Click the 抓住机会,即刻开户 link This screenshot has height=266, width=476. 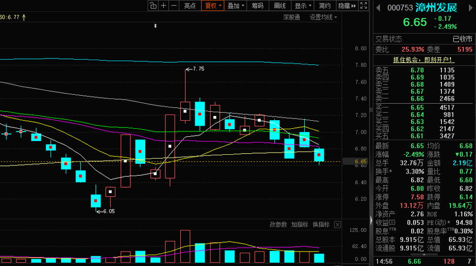pyautogui.click(x=424, y=60)
